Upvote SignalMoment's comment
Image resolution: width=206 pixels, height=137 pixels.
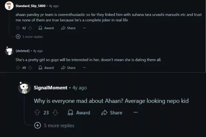(x=37, y=113)
